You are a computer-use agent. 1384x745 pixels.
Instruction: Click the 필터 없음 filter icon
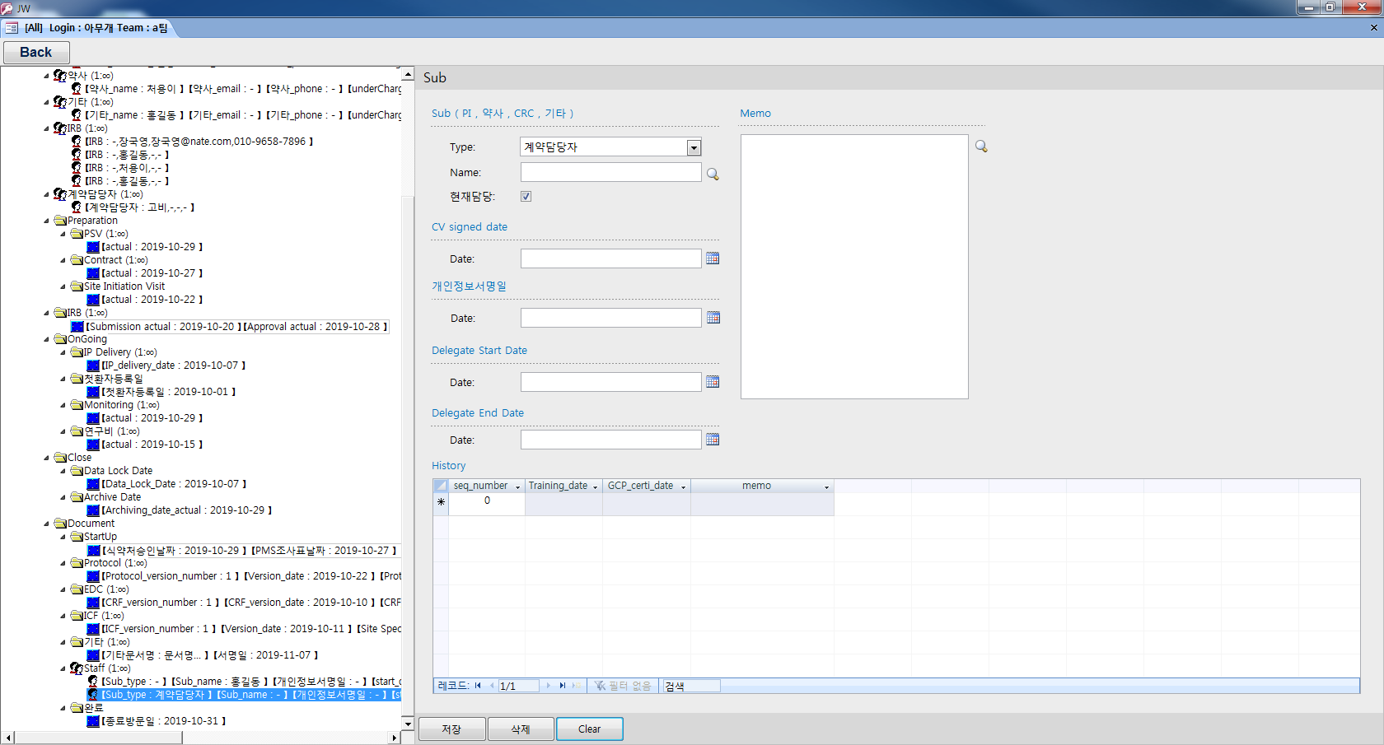tap(599, 685)
